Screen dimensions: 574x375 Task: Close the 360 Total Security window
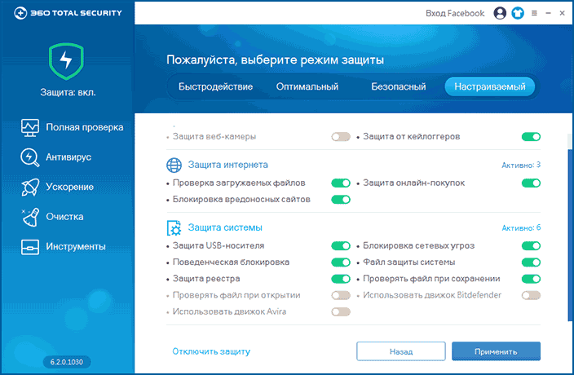coord(563,13)
